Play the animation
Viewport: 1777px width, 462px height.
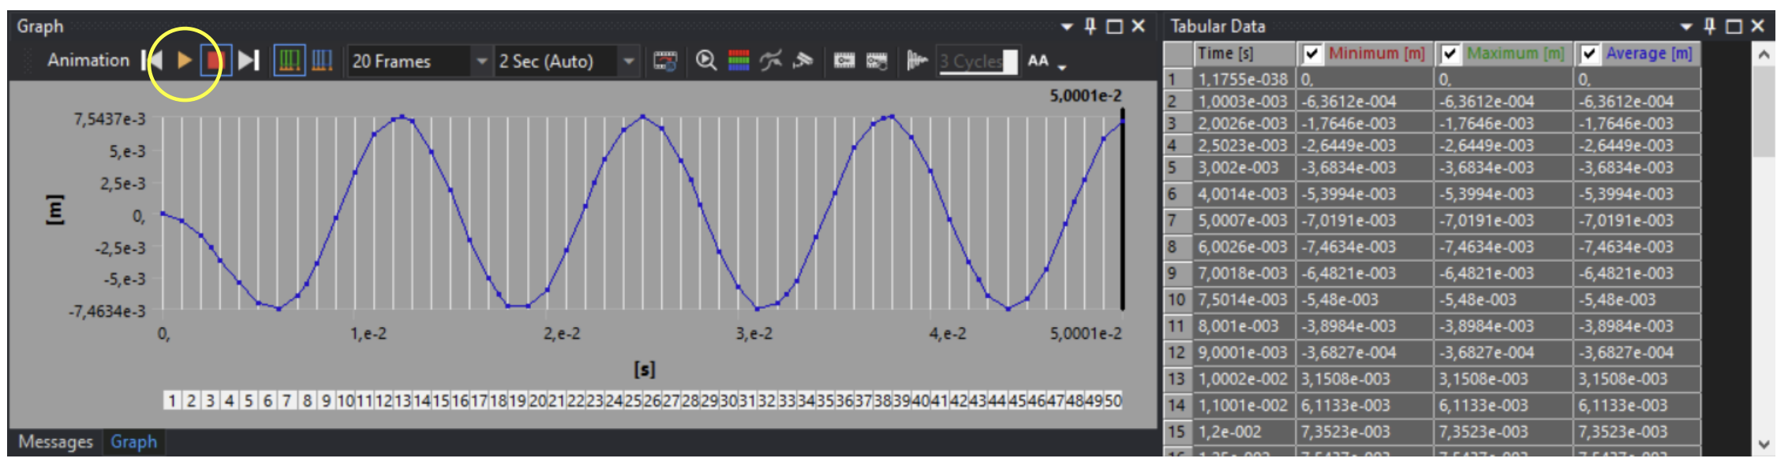(184, 61)
